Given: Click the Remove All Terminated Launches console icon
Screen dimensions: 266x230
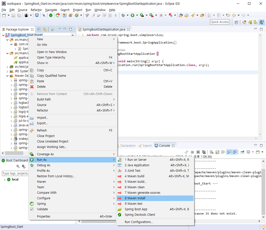Looking at the screenshot, I should point(204,152).
